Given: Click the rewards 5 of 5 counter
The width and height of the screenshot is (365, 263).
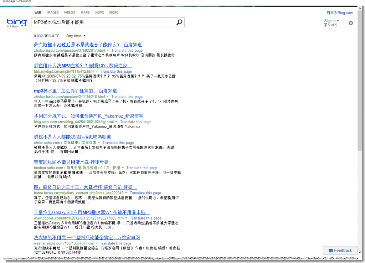Looking at the screenshot, I should pos(330,25).
